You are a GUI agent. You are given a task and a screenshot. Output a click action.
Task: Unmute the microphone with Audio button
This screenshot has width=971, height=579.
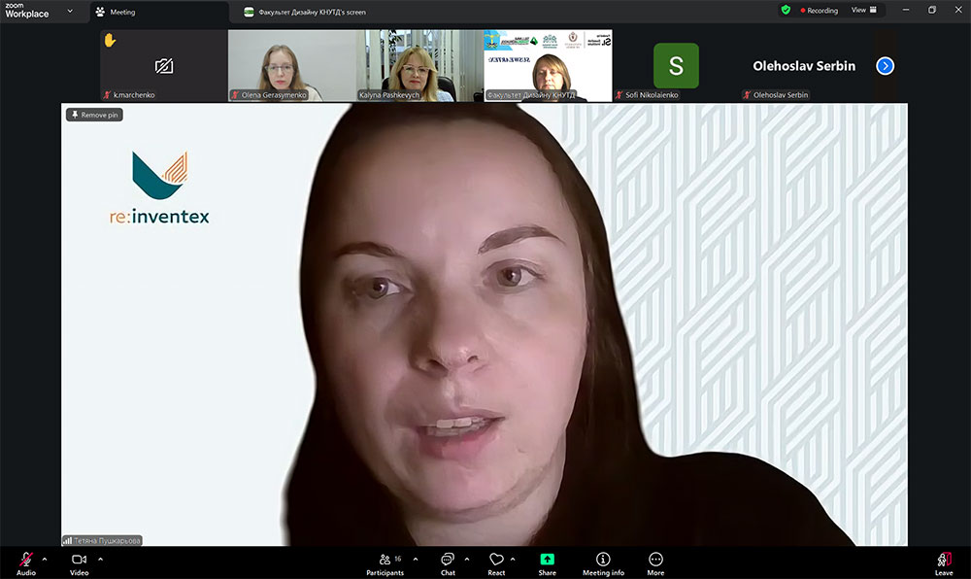pos(26,562)
